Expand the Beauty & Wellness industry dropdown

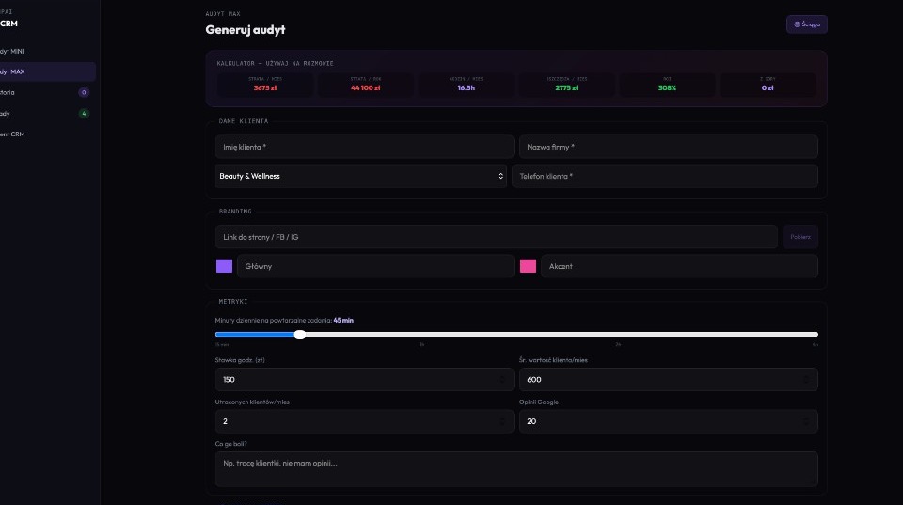360,176
